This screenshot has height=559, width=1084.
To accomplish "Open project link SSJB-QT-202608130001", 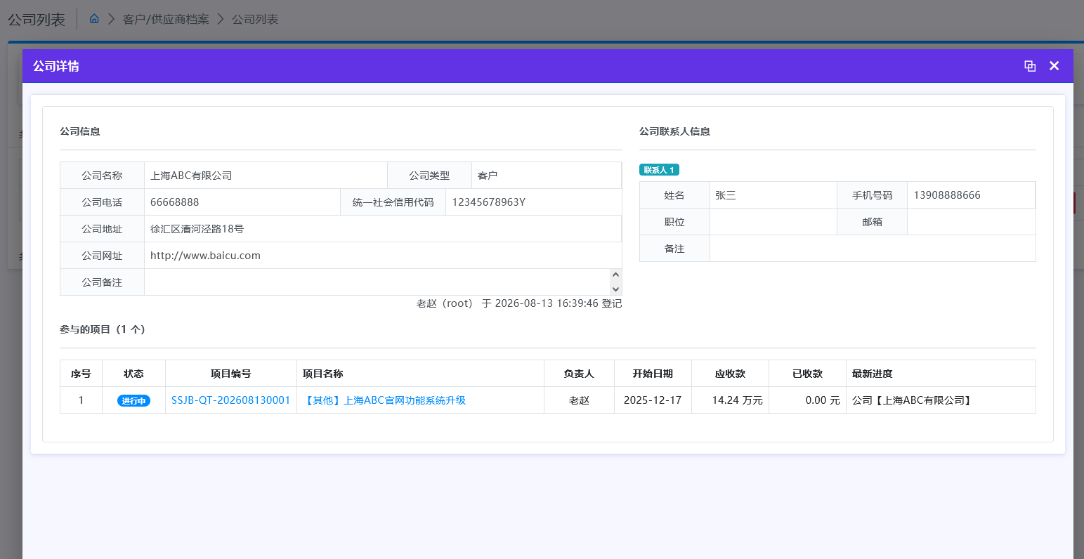I will [x=230, y=400].
